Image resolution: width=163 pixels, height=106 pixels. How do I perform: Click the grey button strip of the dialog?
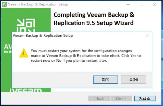[x=82, y=80]
